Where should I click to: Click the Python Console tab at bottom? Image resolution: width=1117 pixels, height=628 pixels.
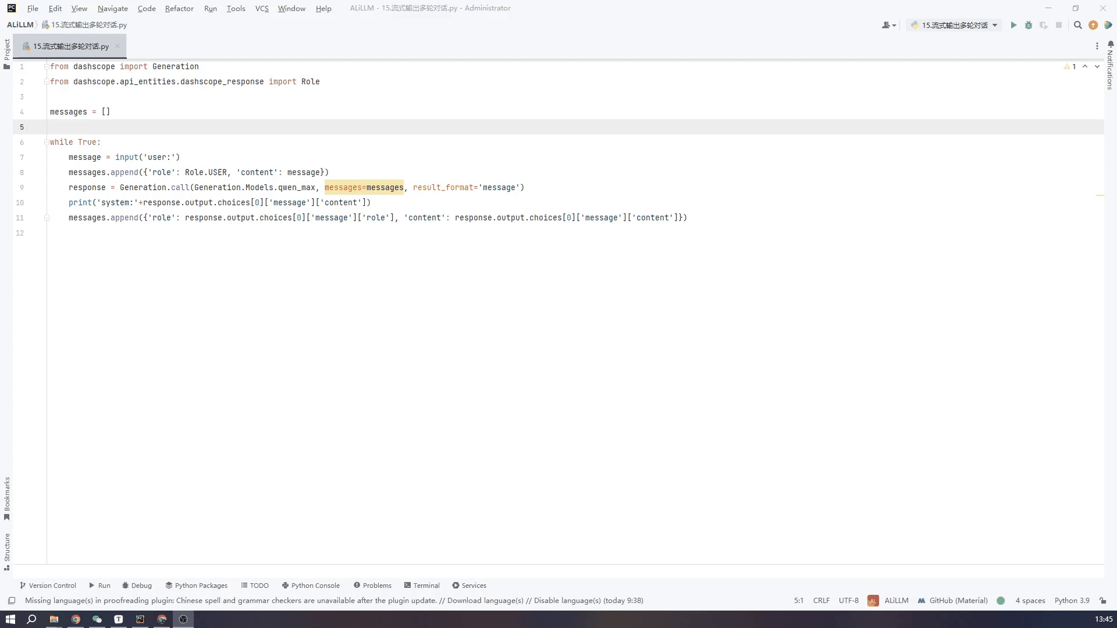point(315,585)
